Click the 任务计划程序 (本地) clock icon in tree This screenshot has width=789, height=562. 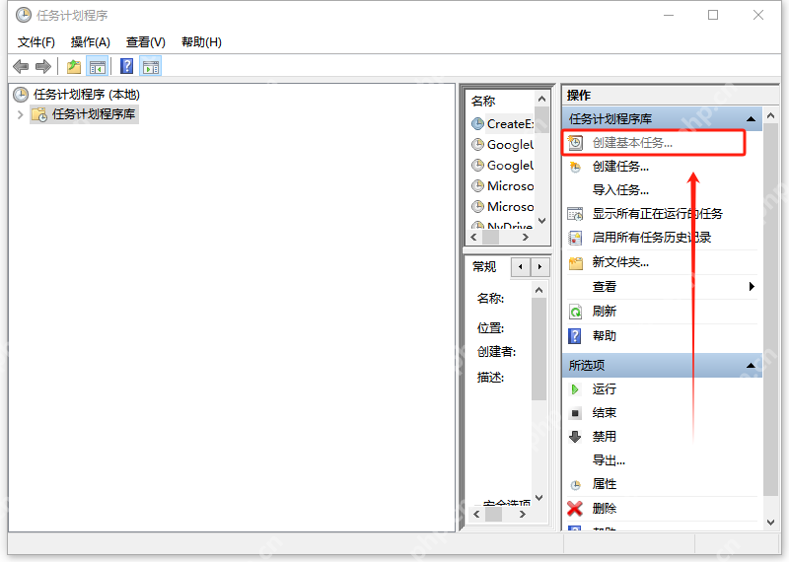point(21,95)
